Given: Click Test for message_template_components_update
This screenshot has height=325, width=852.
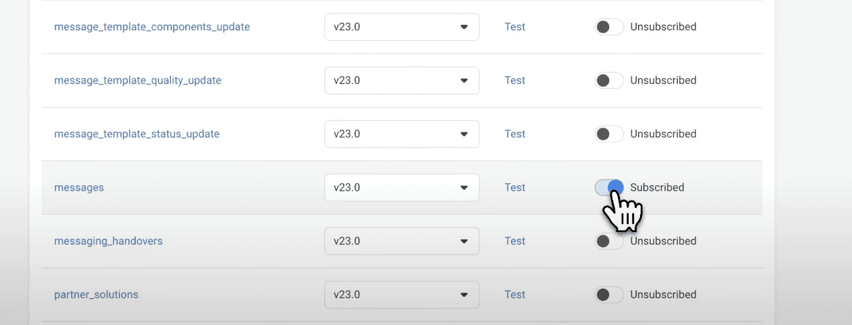Looking at the screenshot, I should [x=515, y=27].
